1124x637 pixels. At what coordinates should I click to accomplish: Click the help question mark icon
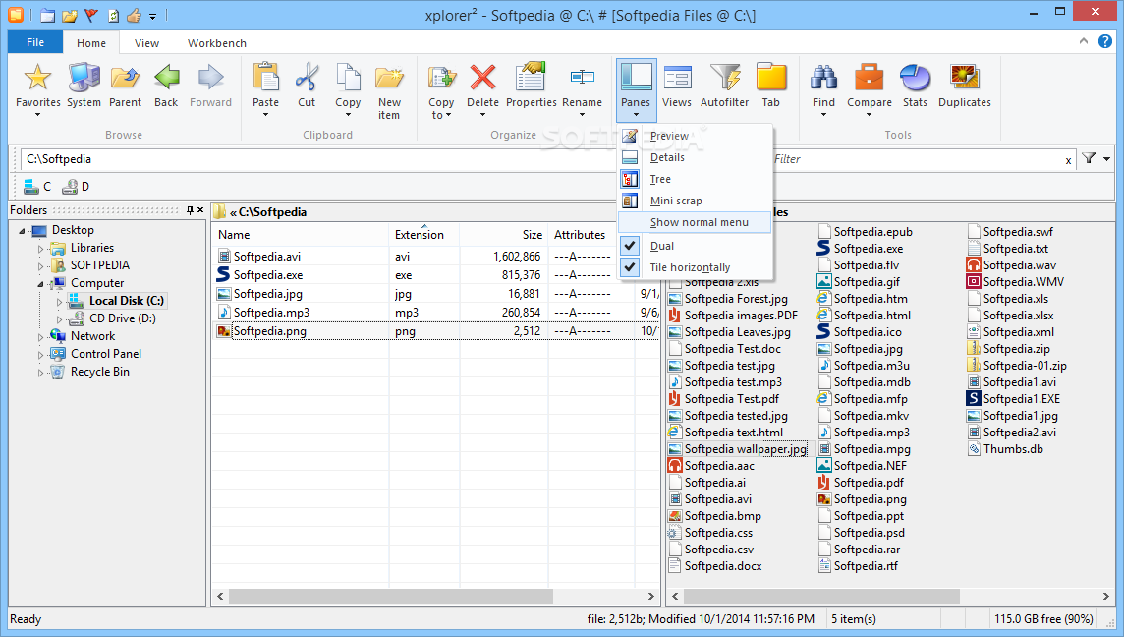point(1105,41)
